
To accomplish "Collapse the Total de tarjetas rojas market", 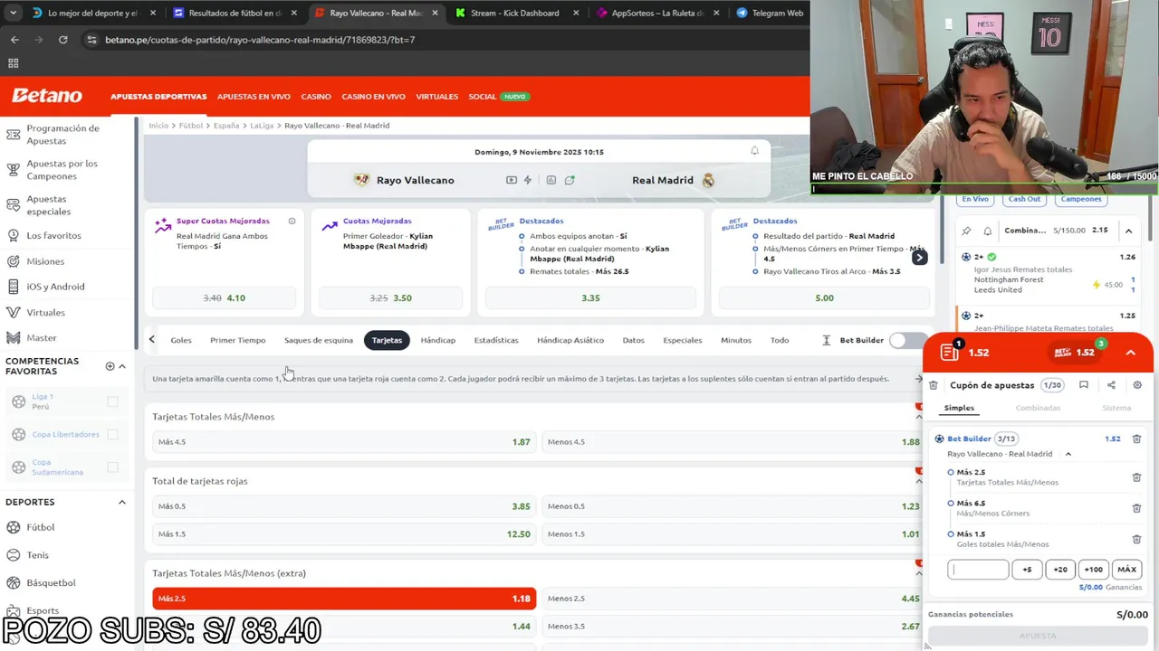I will 919,481.
